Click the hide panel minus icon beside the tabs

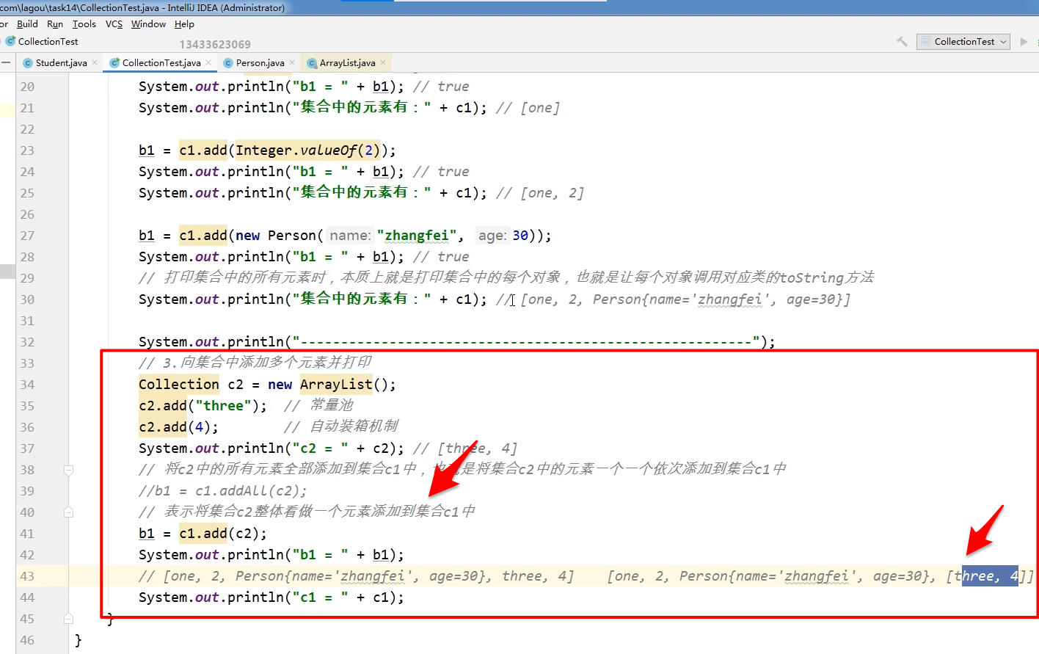tap(5, 63)
